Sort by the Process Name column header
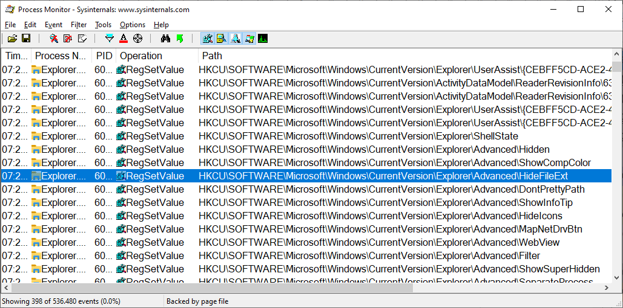The width and height of the screenshot is (623, 308). tap(61, 56)
